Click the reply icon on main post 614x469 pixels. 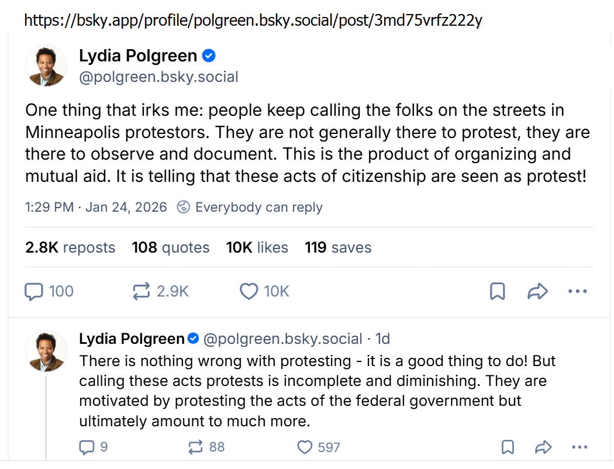pos(34,291)
